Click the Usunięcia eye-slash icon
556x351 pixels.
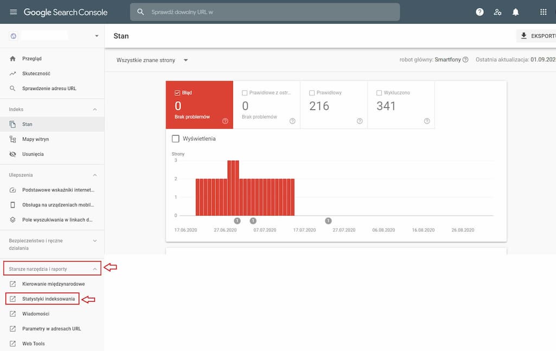13,154
